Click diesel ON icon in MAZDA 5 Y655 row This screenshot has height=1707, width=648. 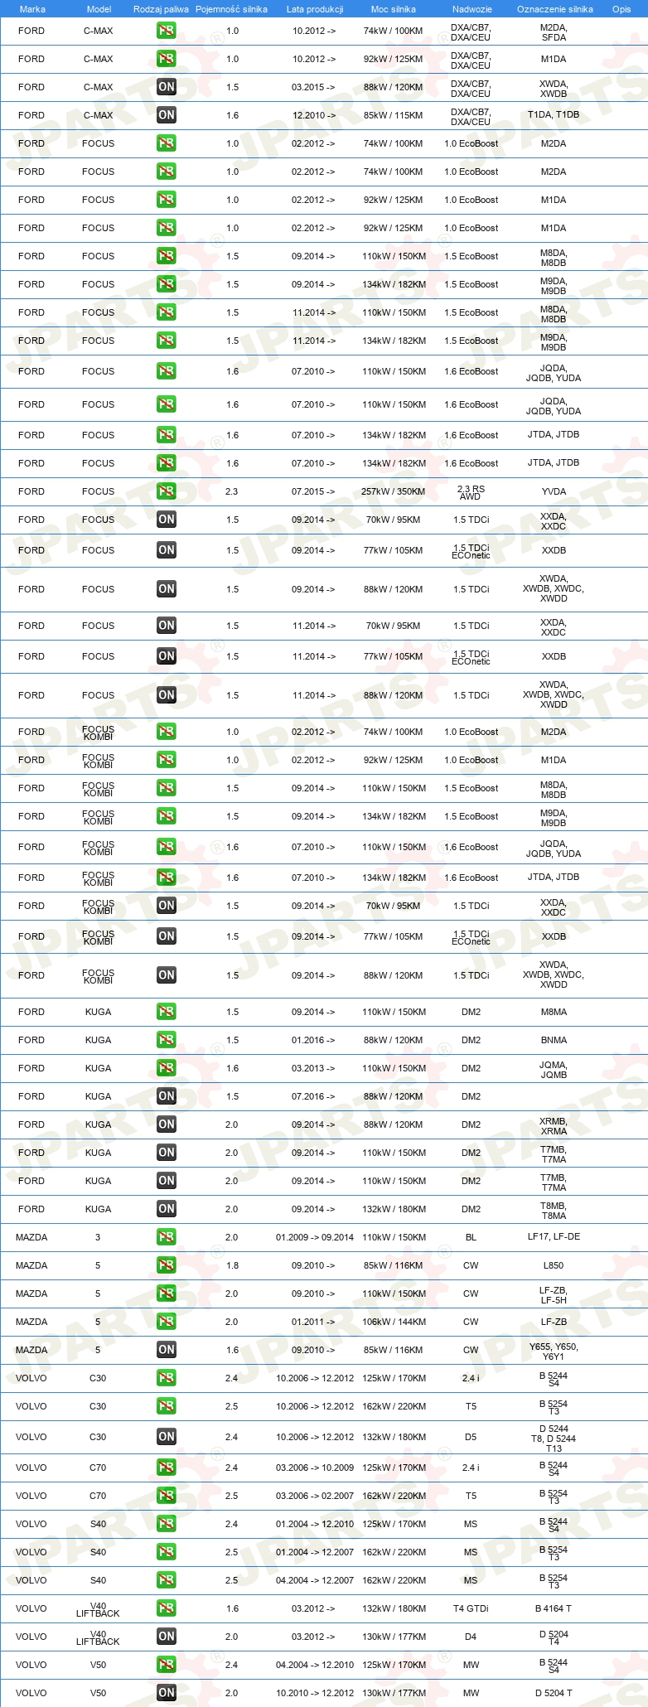click(167, 1350)
